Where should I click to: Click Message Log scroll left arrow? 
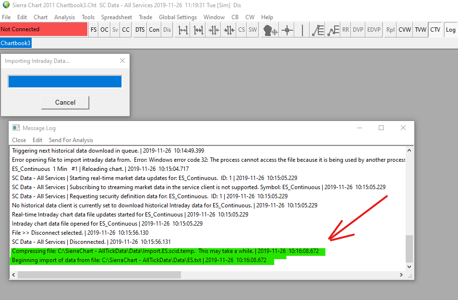[13, 275]
